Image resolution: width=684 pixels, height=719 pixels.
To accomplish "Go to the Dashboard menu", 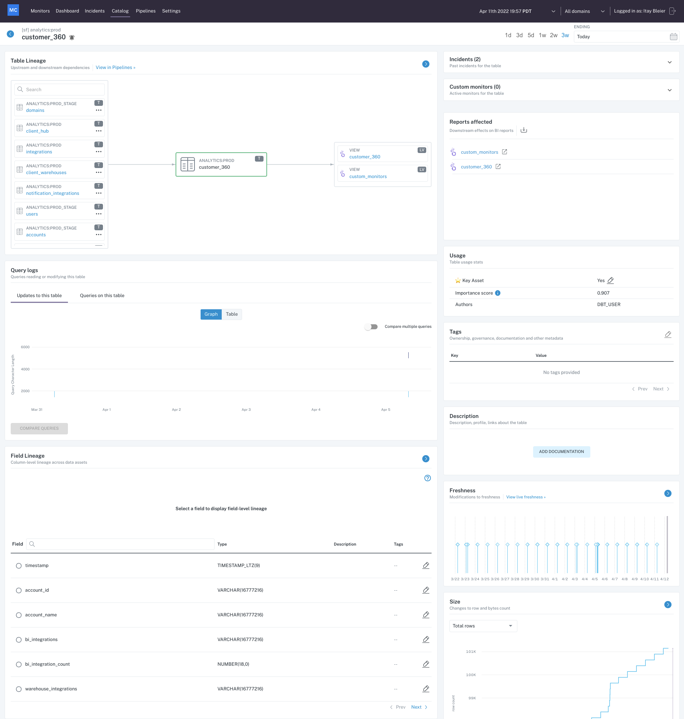I will [68, 11].
